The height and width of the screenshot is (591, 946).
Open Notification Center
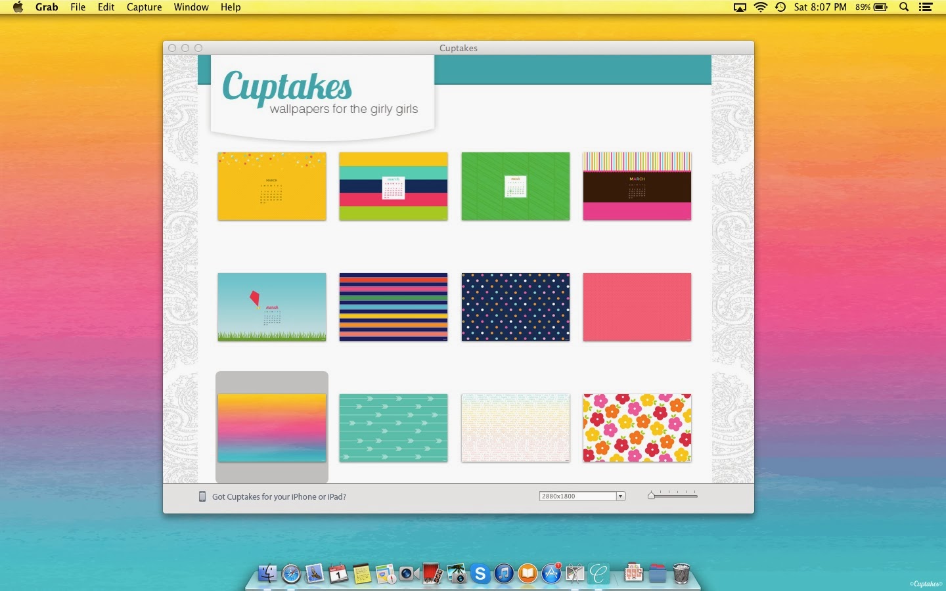click(926, 7)
